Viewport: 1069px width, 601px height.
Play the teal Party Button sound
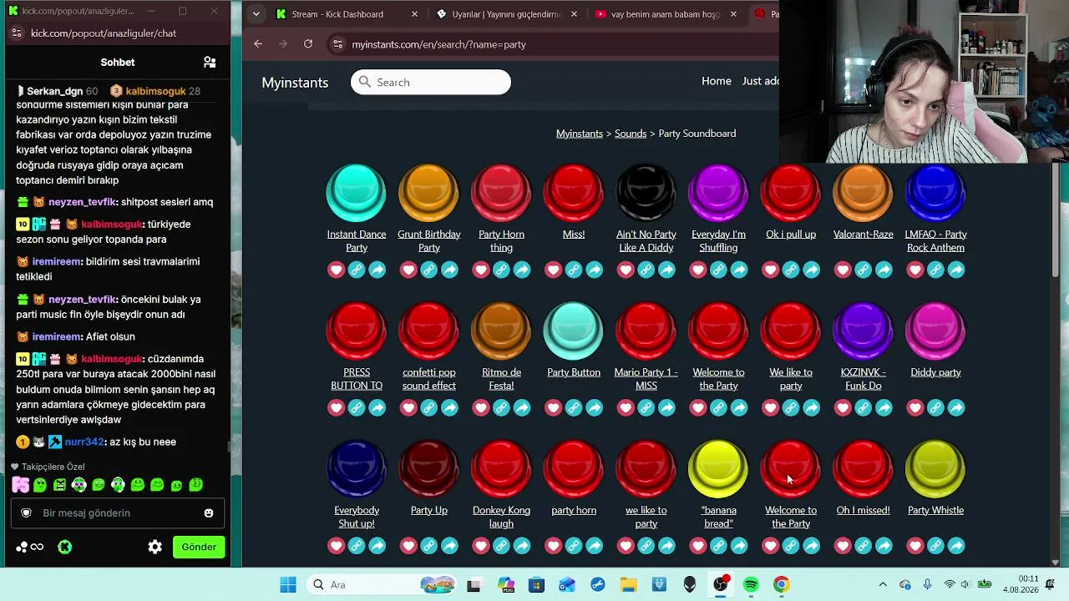(x=574, y=331)
